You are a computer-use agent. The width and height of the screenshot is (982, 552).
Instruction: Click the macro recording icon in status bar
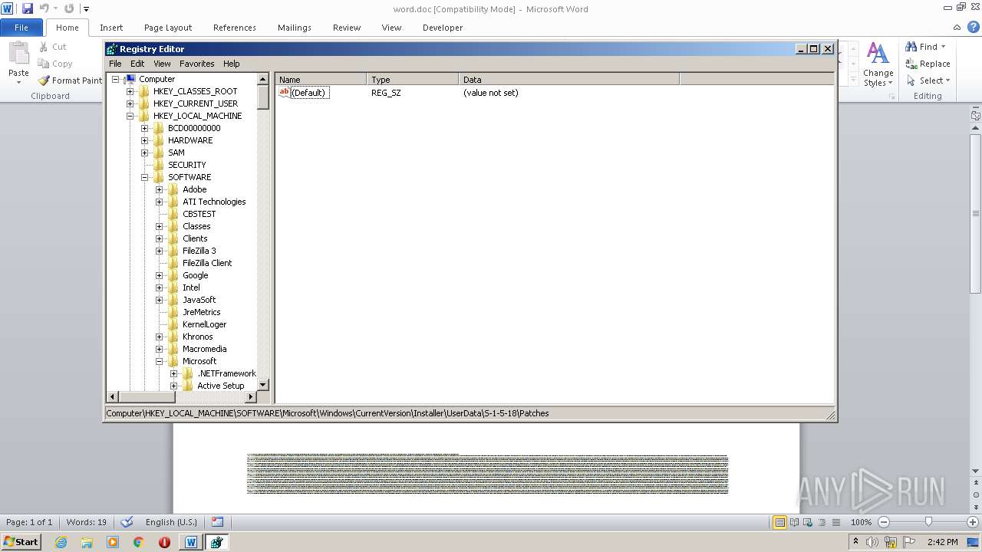click(218, 522)
